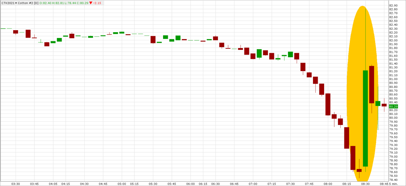Image resolution: width=406 pixels, height=186 pixels.
Task: Click the C:80.29 close value in header
Action: (x=83, y=3)
